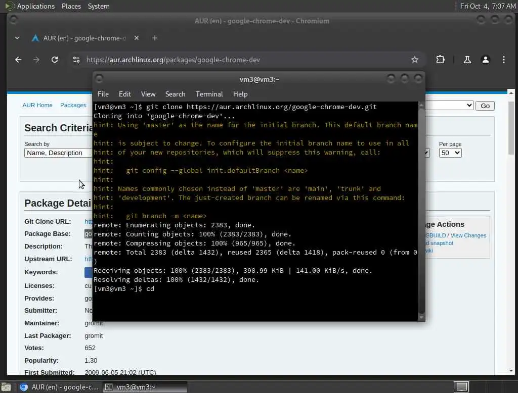
Task: Open the Places menu
Action: pyautogui.click(x=71, y=6)
